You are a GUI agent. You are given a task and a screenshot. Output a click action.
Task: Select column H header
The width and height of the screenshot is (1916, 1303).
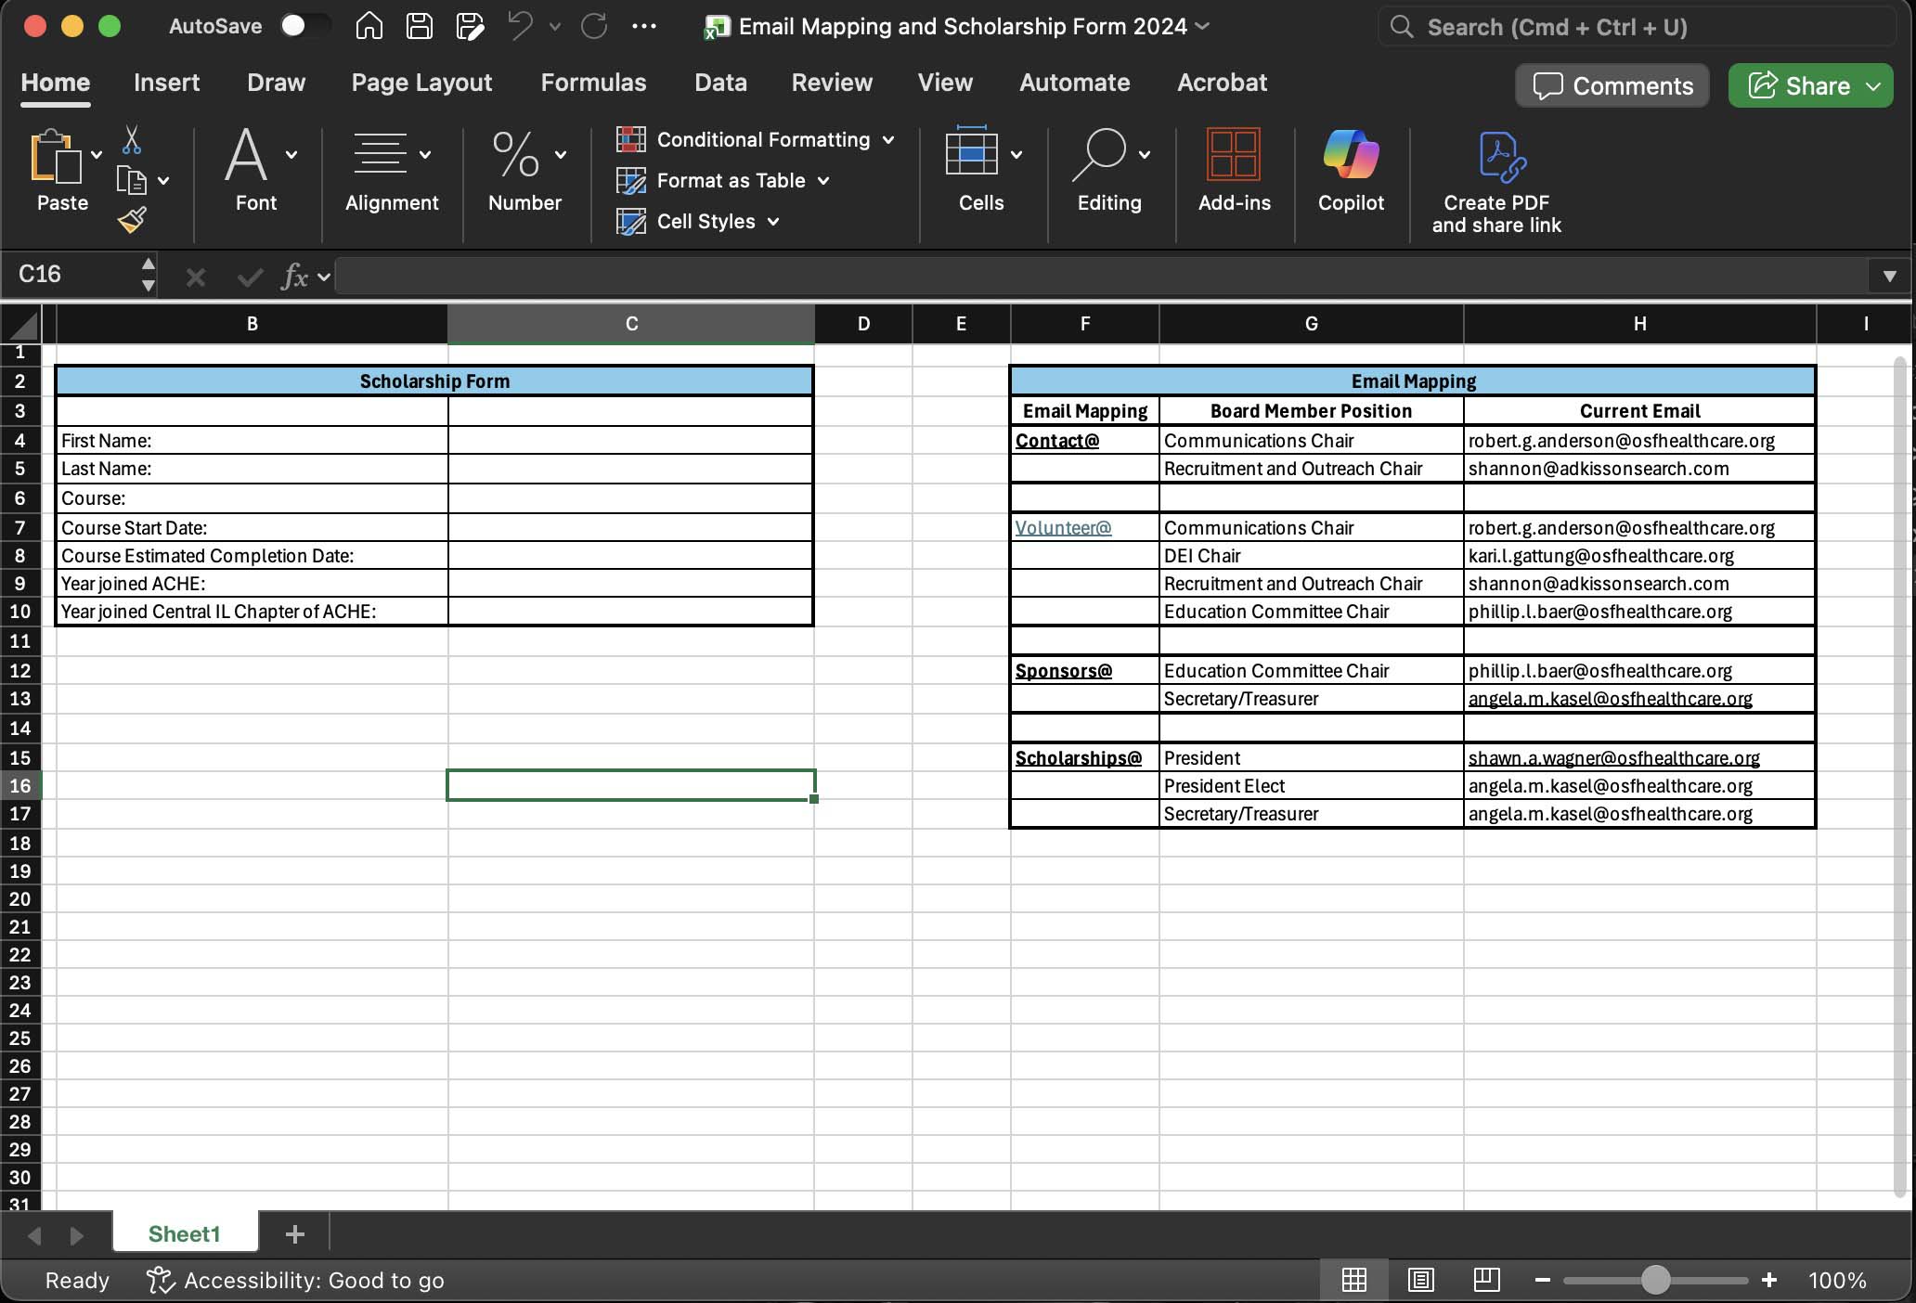click(x=1639, y=324)
